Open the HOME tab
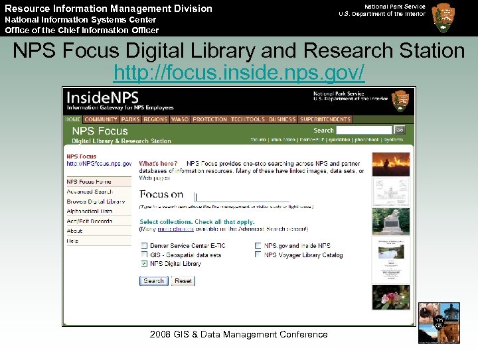This screenshot has width=478, height=358. (x=73, y=119)
